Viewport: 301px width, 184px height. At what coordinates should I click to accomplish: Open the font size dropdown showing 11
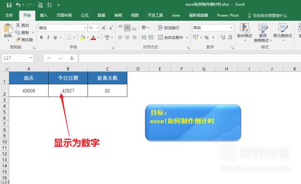98,28
